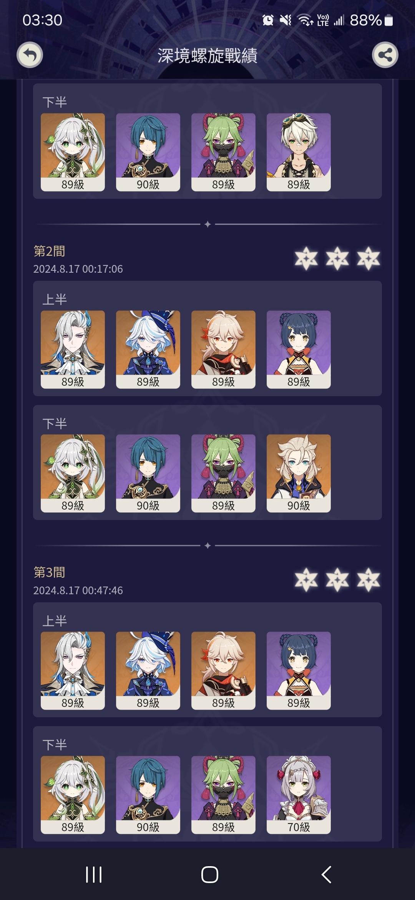Select the goggles character with 89級 in top row
The width and height of the screenshot is (415, 900).
[x=299, y=152]
